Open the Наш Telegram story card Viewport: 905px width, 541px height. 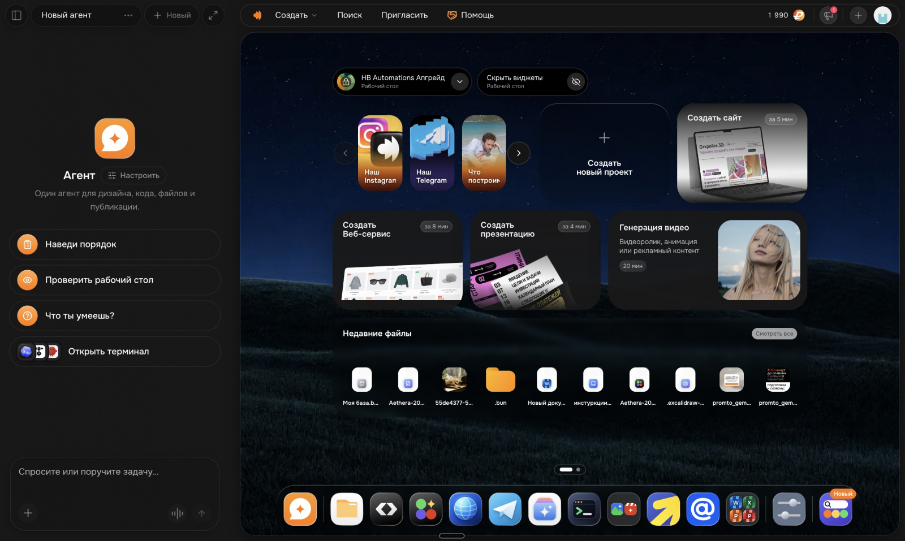click(x=432, y=153)
